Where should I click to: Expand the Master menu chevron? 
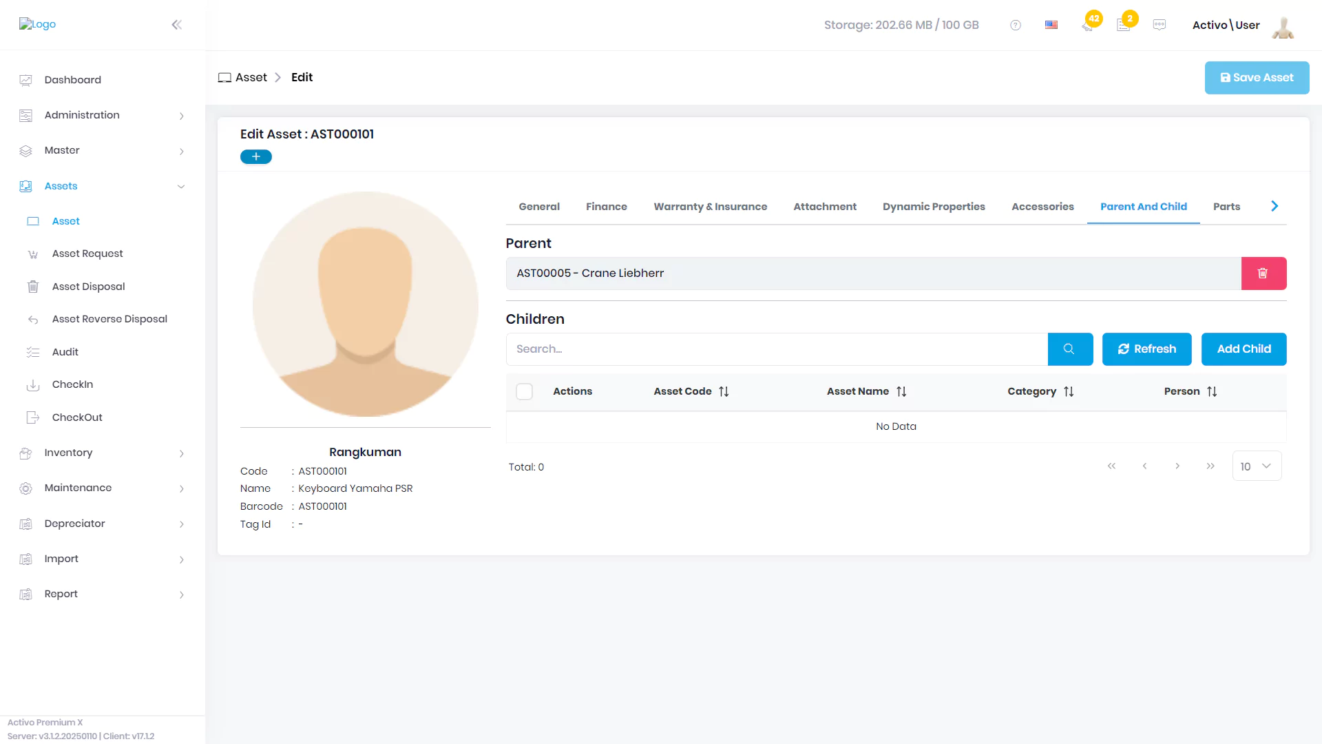click(182, 151)
